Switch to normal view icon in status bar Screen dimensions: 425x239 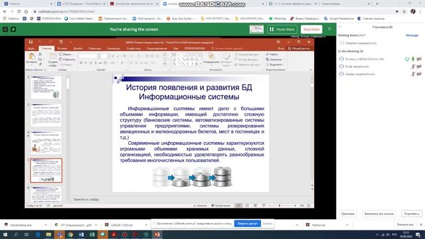pyautogui.click(x=238, y=206)
